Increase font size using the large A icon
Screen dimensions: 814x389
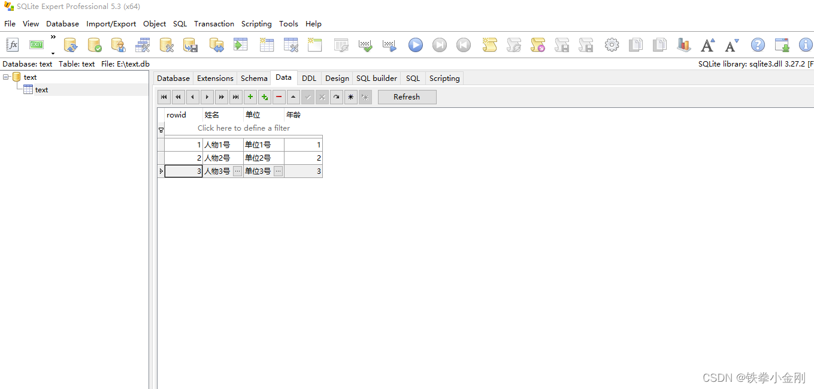[x=707, y=44]
